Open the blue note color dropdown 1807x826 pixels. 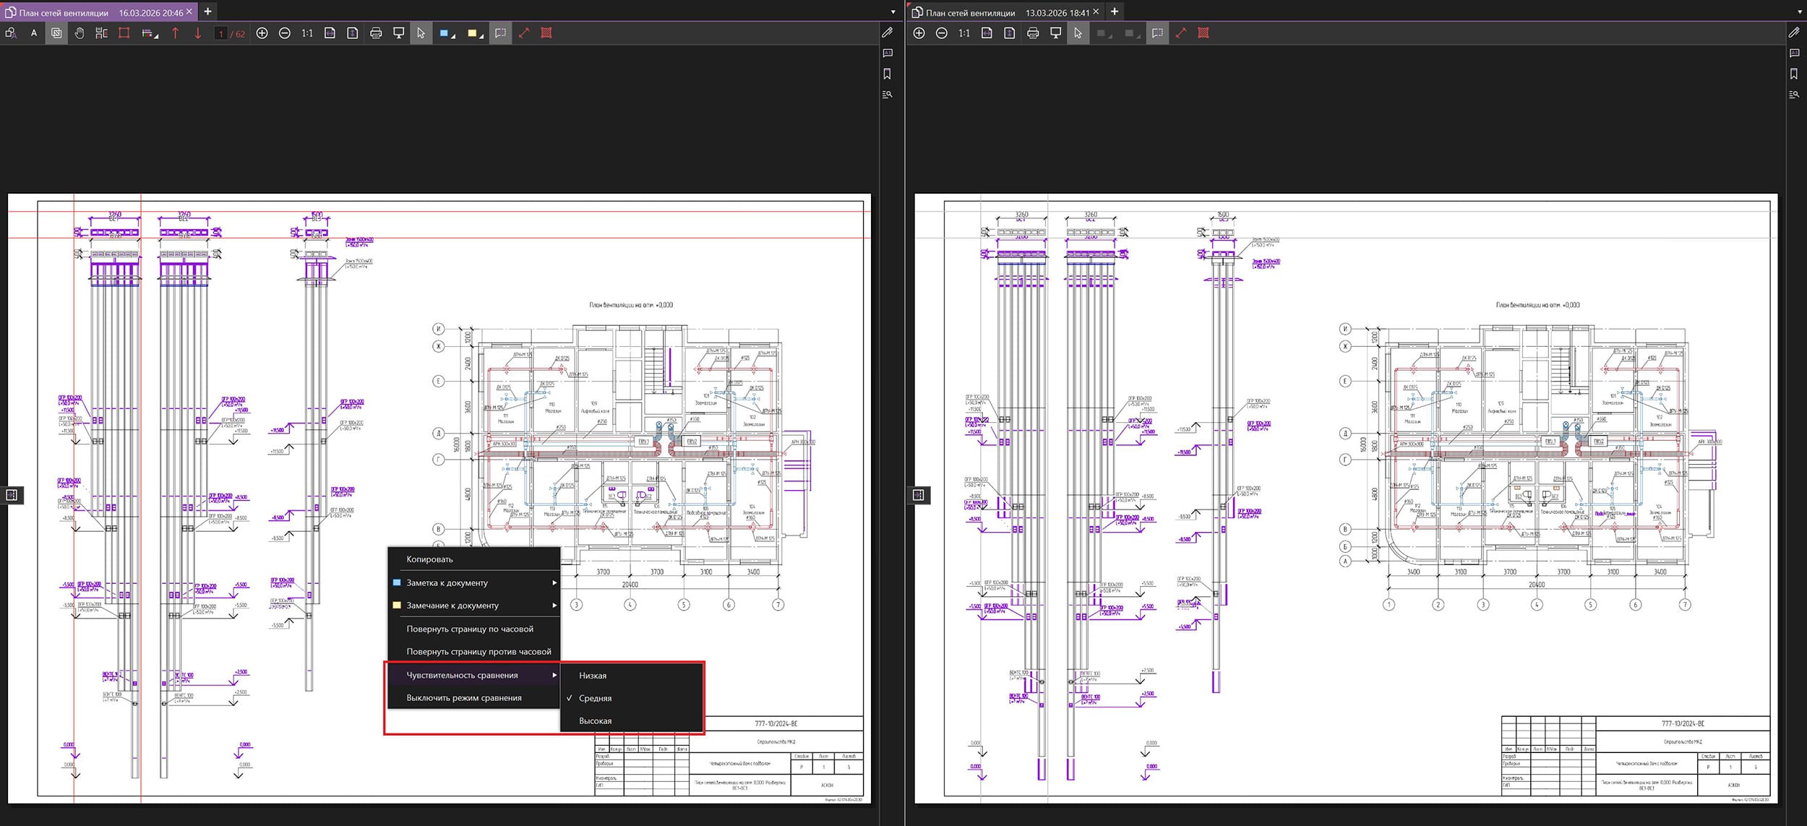(x=454, y=35)
